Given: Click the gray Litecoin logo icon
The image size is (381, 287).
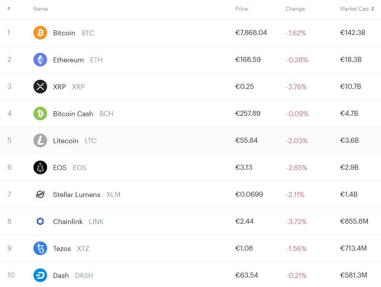Looking at the screenshot, I should [x=40, y=140].
